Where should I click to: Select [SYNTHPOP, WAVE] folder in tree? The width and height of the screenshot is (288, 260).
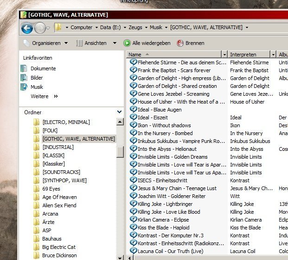(64, 180)
